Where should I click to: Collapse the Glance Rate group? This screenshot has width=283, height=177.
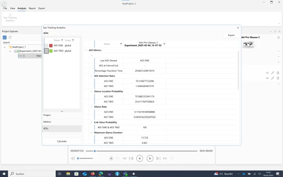click(x=92, y=107)
